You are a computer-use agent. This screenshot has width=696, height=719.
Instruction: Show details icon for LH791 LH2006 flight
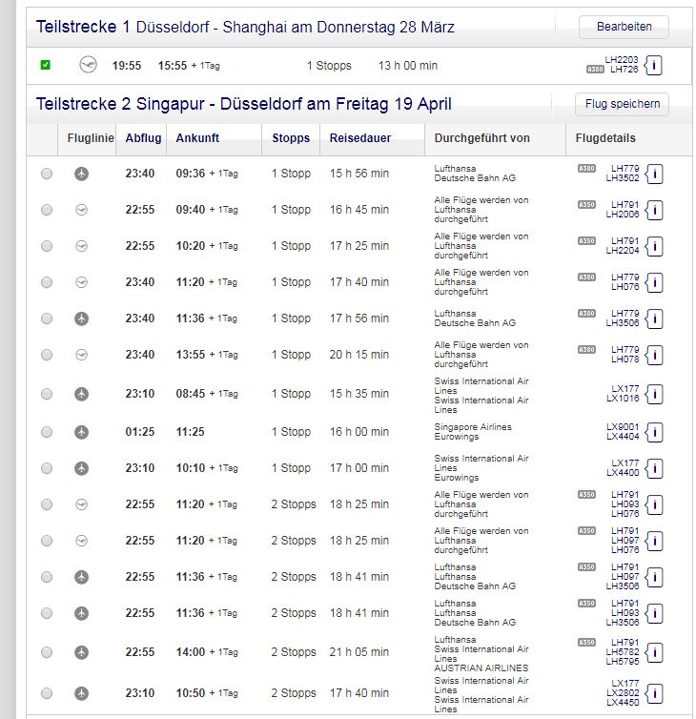click(654, 210)
